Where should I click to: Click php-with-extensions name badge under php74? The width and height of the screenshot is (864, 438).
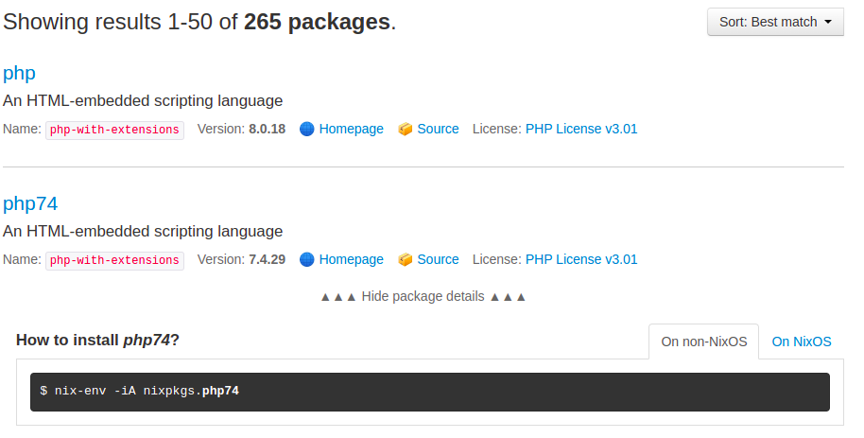114,260
